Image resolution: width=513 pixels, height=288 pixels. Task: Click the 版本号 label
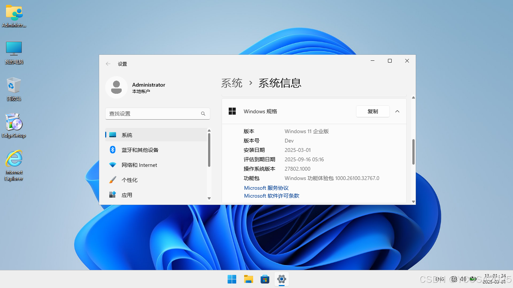(252, 141)
